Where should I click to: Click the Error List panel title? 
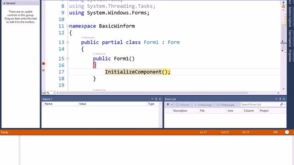pyautogui.click(x=170, y=99)
